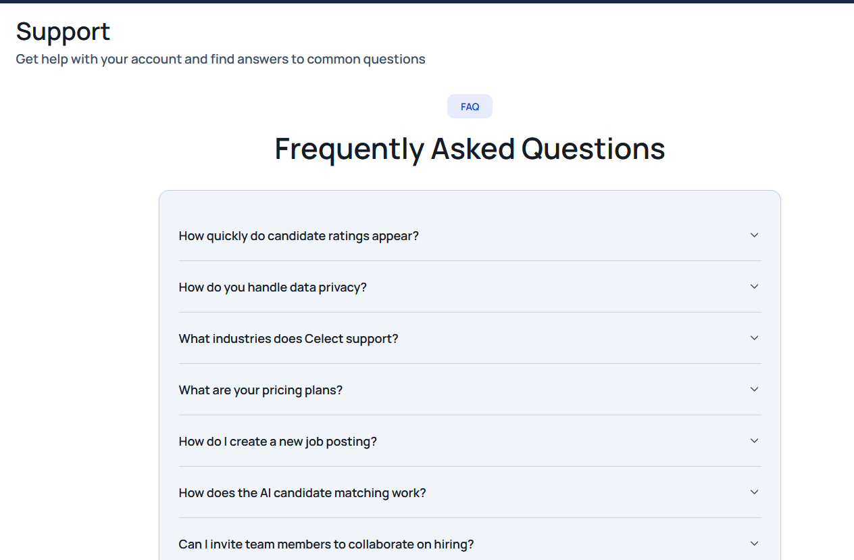Open chevron for AI candidate matching
The image size is (854, 560).
(x=754, y=492)
